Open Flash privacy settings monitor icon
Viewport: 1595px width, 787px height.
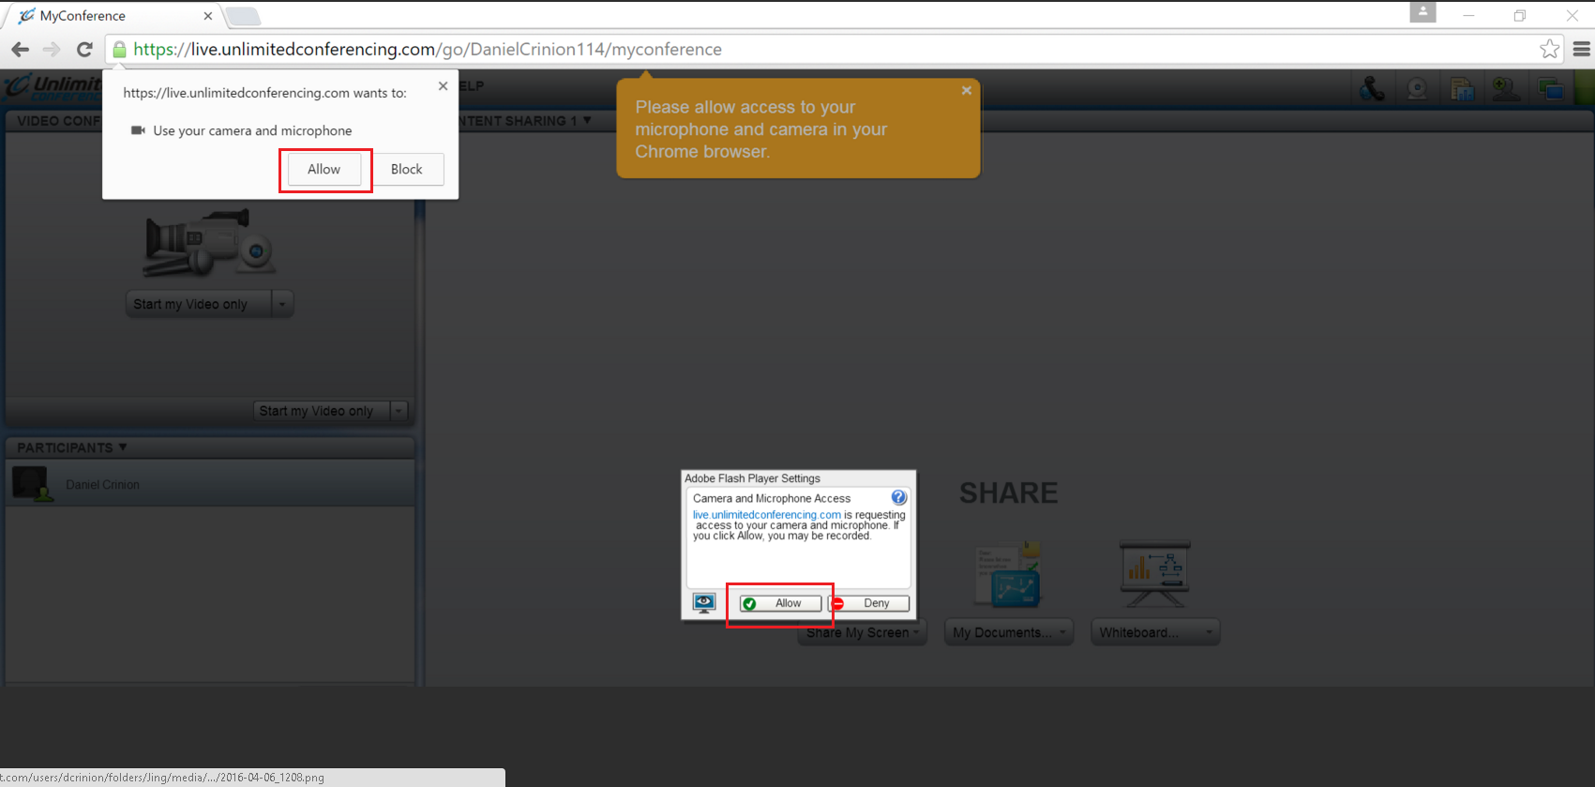click(704, 602)
